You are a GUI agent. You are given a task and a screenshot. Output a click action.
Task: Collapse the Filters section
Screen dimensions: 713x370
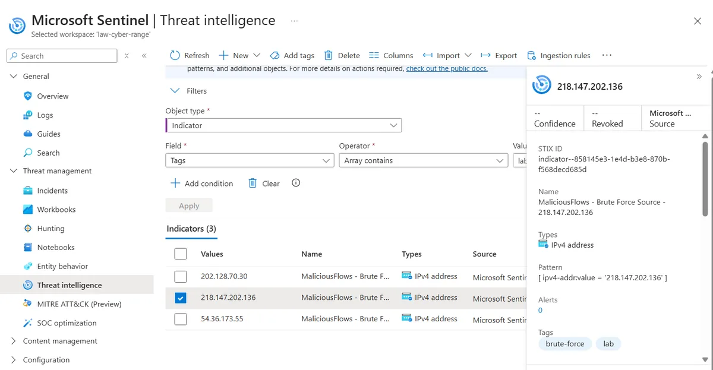175,91
